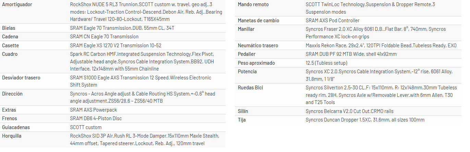
Task: Click the Potencia row label
Action: tap(247, 72)
